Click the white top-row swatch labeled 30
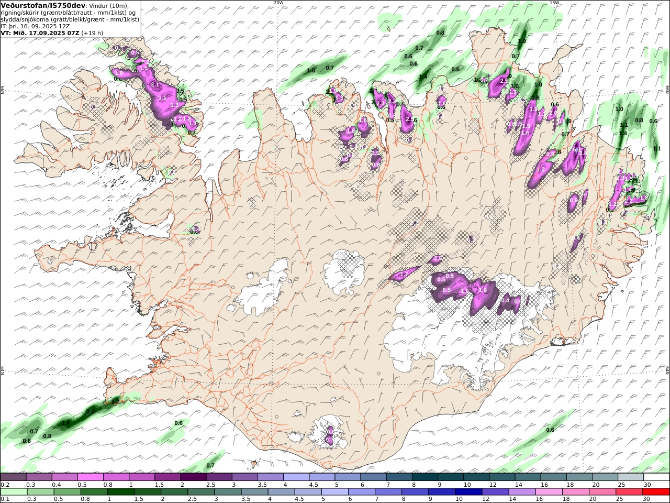This screenshot has width=670, height=503. pos(656,477)
